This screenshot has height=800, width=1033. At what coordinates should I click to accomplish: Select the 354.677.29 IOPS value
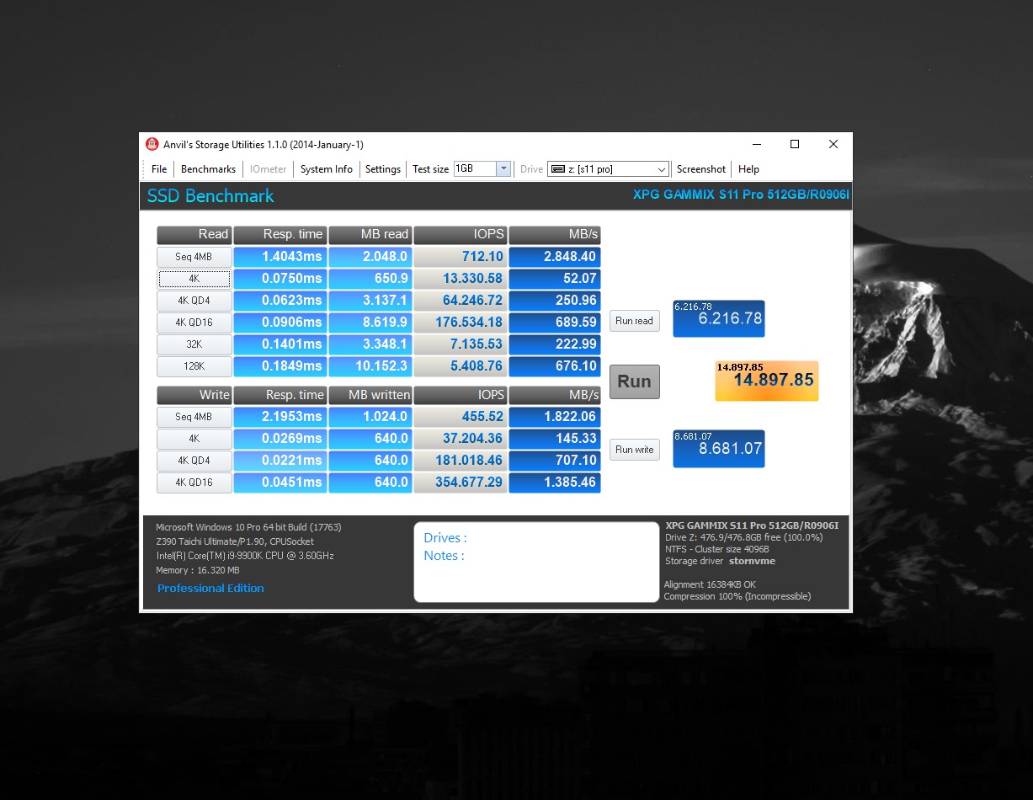pyautogui.click(x=461, y=483)
